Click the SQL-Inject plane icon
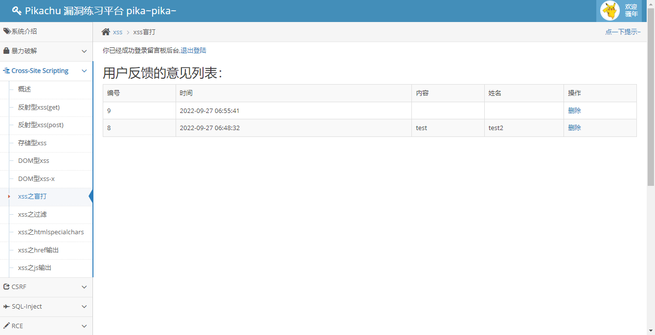The width and height of the screenshot is (655, 335). coord(6,307)
